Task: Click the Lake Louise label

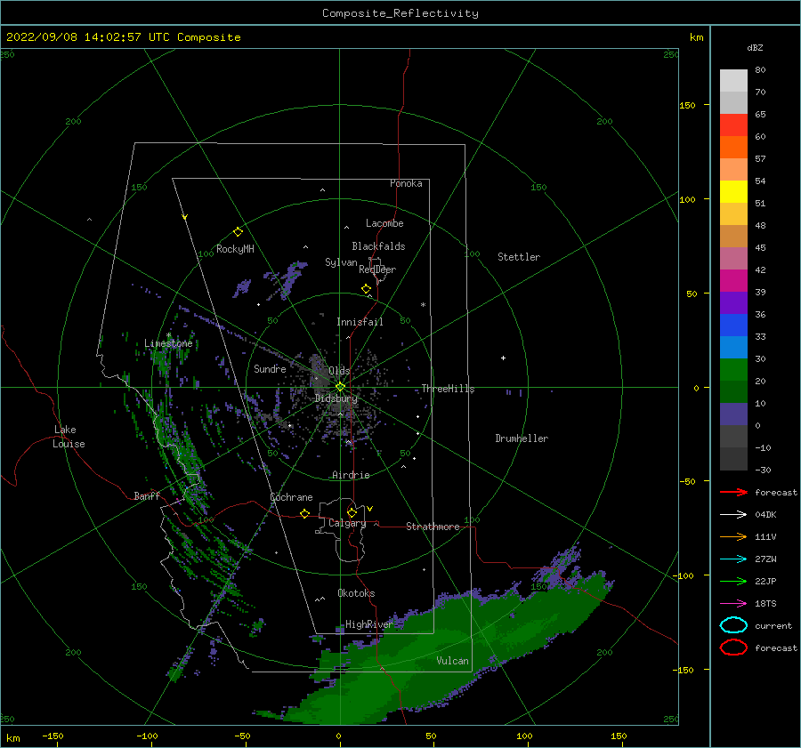Action: (69, 437)
